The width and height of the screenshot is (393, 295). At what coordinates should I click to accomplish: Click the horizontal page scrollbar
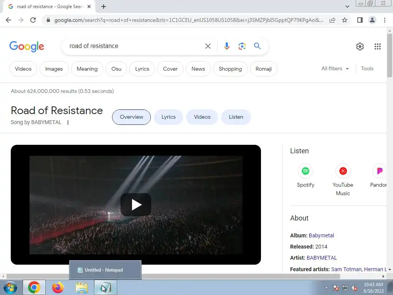(173, 277)
